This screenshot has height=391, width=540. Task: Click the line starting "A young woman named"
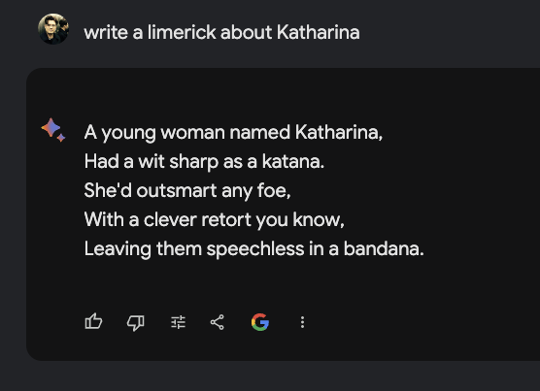(233, 133)
